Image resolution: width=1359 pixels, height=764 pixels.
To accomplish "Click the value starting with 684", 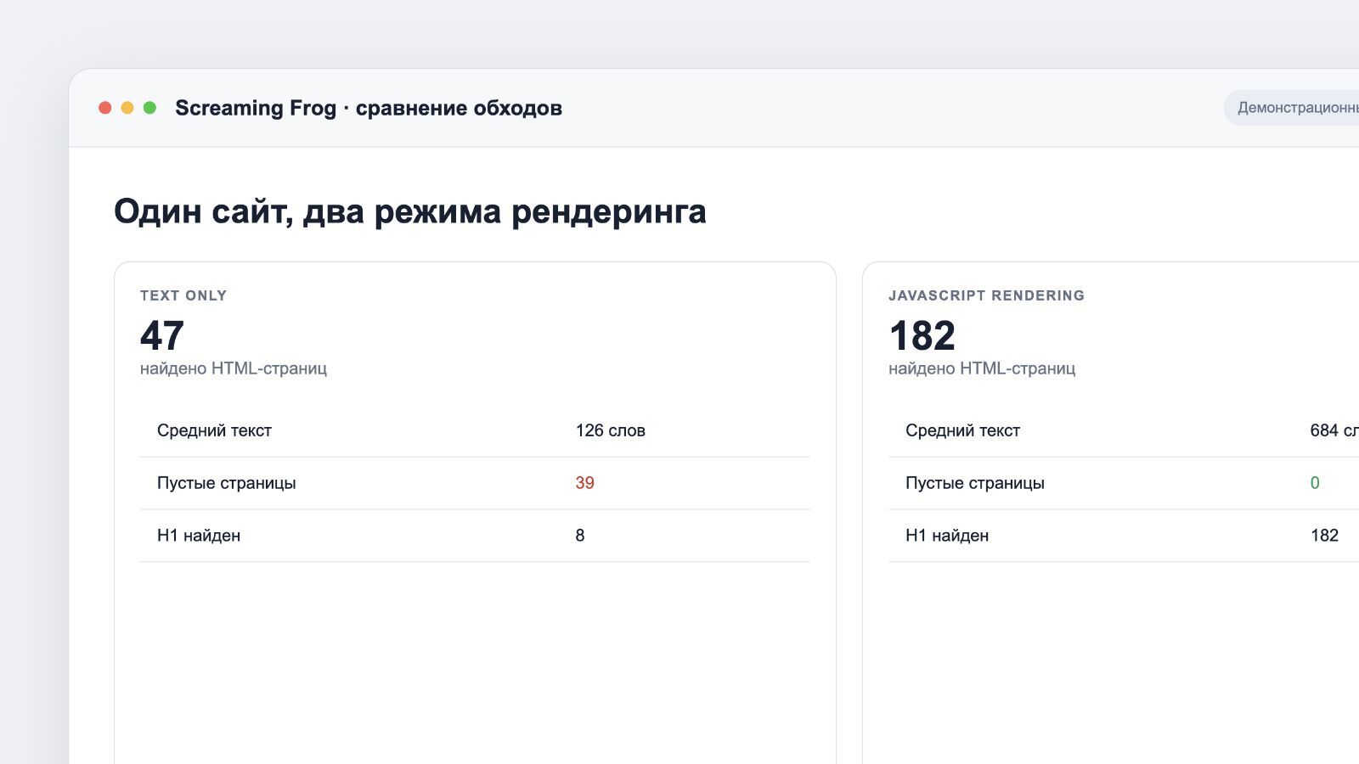I will [x=1334, y=430].
